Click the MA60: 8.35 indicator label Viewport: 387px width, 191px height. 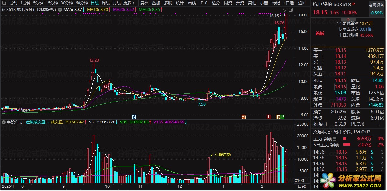coord(149,10)
